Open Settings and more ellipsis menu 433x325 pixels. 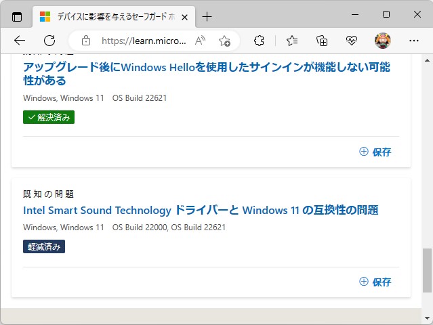pyautogui.click(x=414, y=41)
